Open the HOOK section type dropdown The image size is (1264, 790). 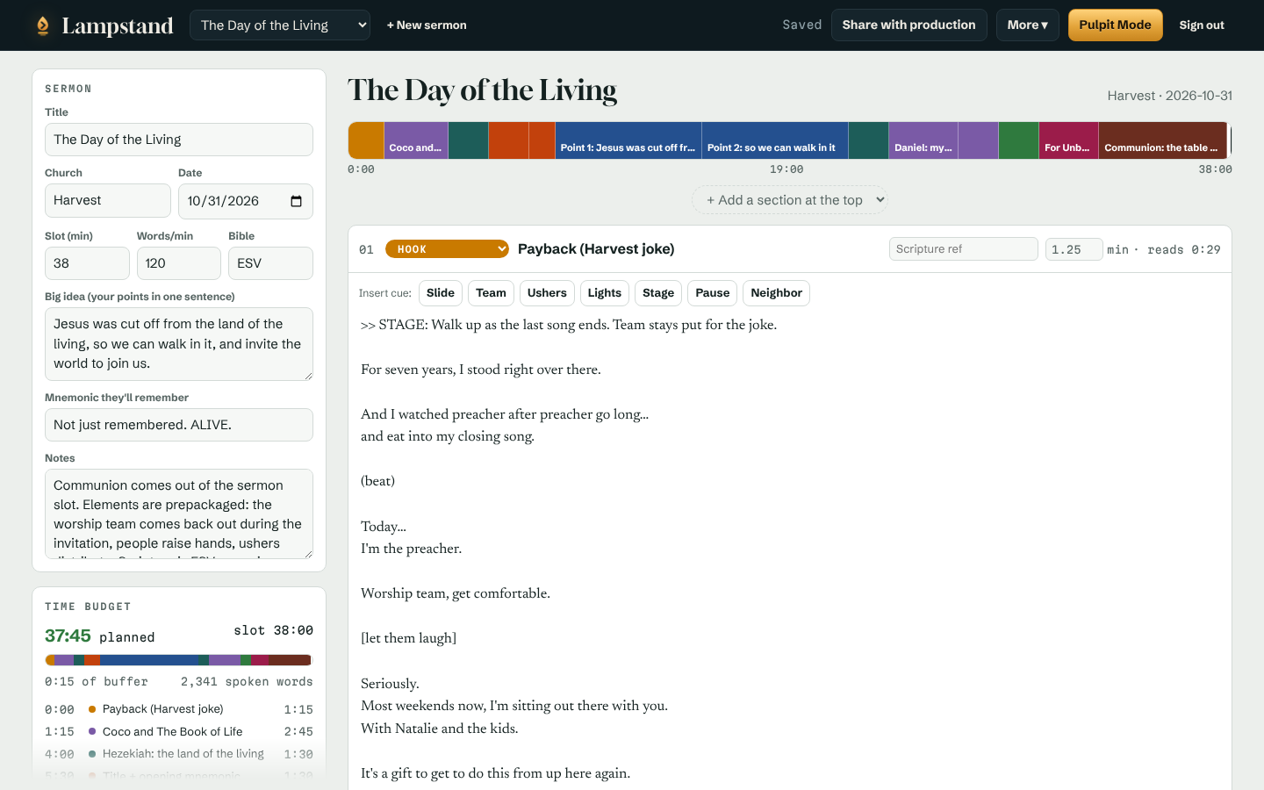pos(448,249)
